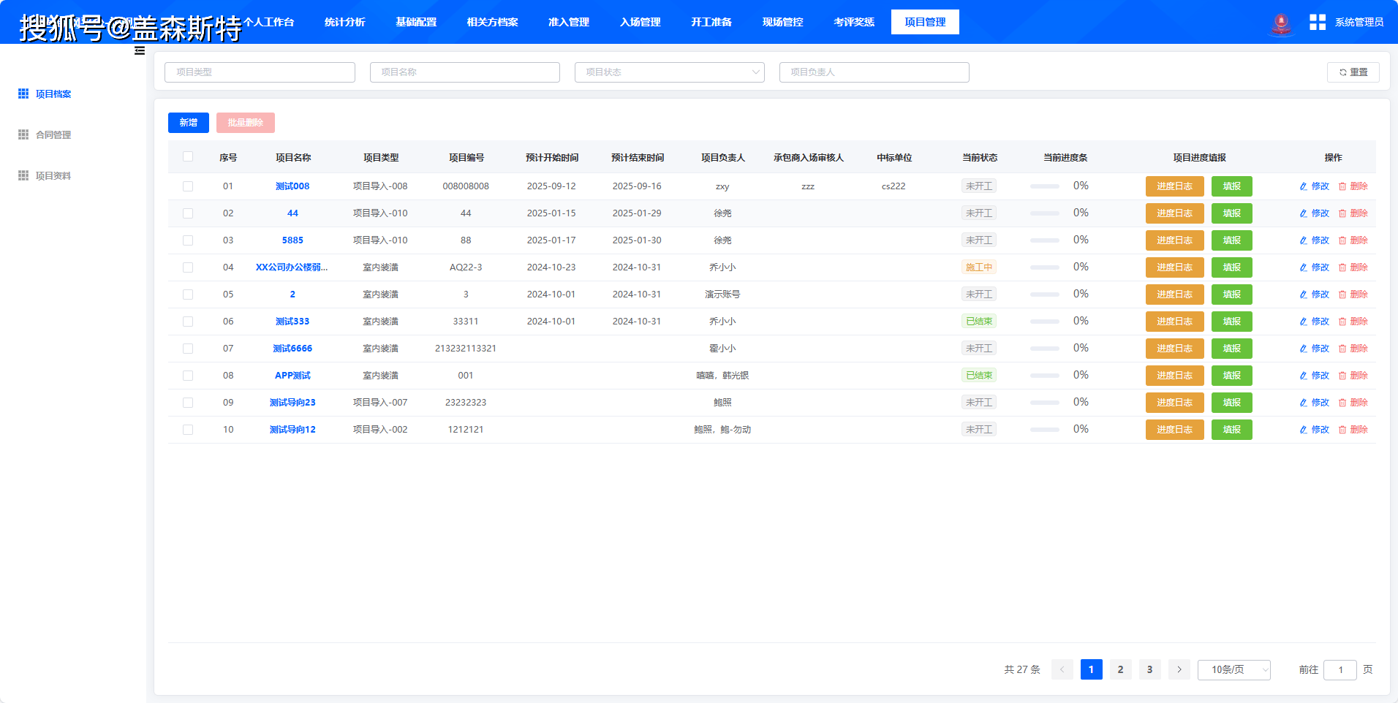The image size is (1398, 703).
Task: Open the 现场管控 top menu tab
Action: tap(783, 22)
